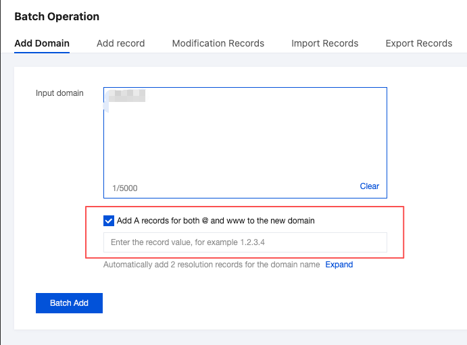Select the Import Records tab

[324, 43]
